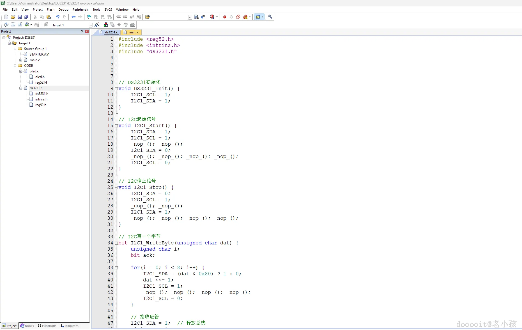The image size is (522, 330).
Task: Collapse the CODE group folder
Action: point(15,66)
